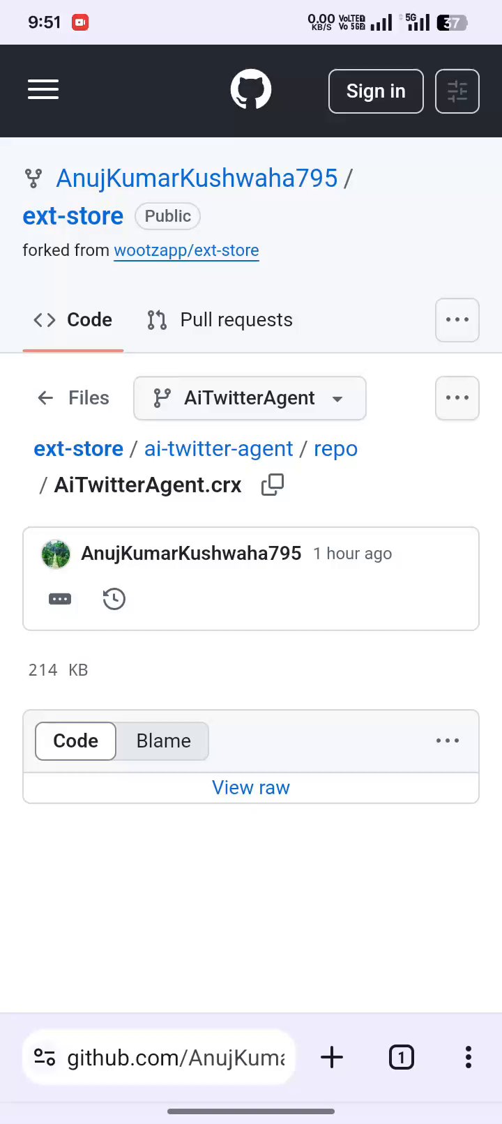Select the Code repository tab

point(73,320)
